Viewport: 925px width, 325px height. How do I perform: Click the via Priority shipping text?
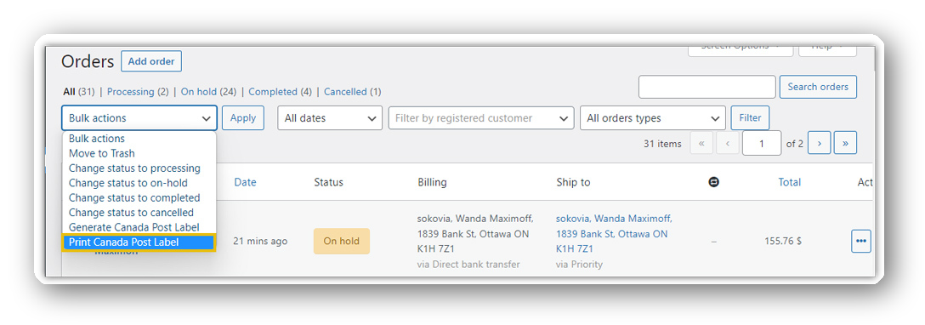click(579, 265)
